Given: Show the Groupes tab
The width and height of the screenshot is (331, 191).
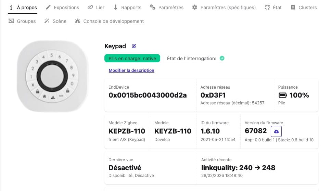Looking at the screenshot, I should pos(22,21).
